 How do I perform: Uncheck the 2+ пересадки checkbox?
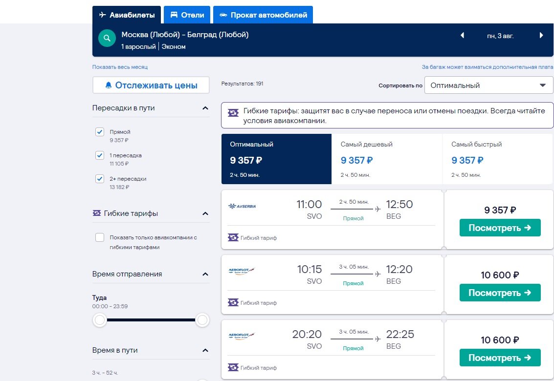click(100, 179)
